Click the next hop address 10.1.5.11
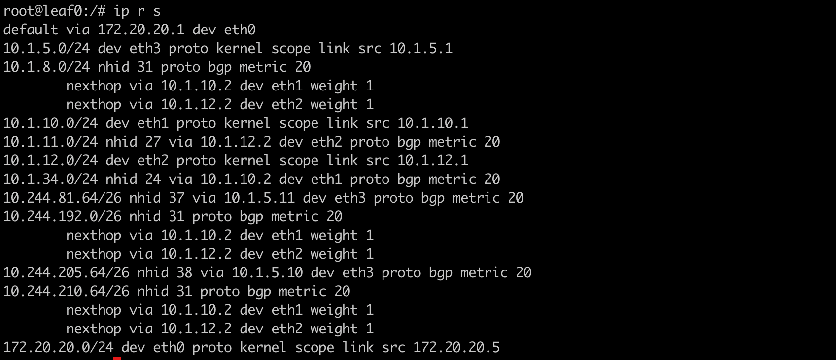 tap(259, 198)
